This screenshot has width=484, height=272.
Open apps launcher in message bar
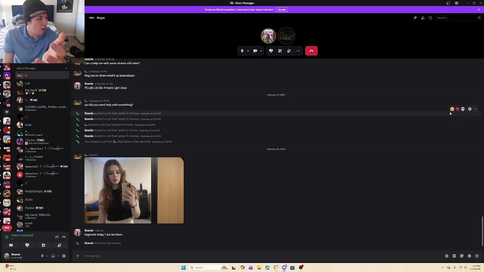pos(477,256)
